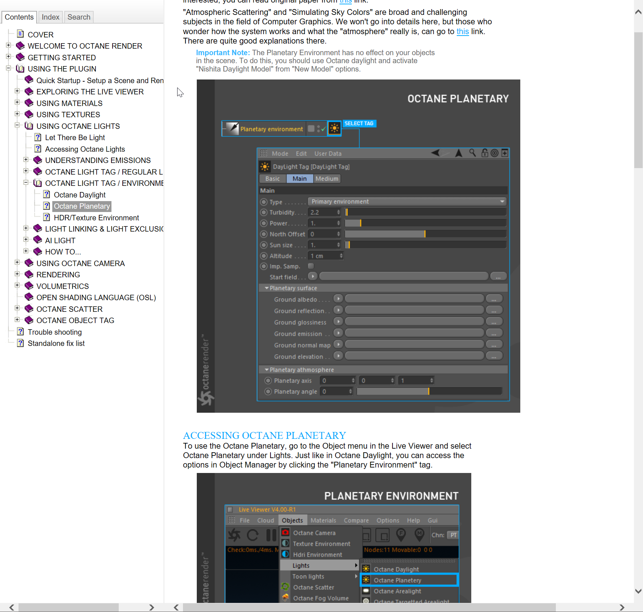Click the Turbidity slider bar

point(425,212)
